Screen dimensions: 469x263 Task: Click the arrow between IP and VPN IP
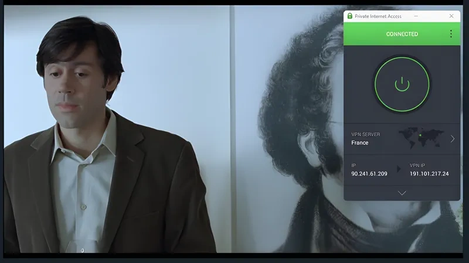(x=399, y=169)
